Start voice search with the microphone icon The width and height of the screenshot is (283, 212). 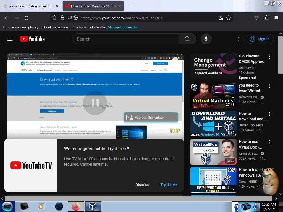(x=206, y=39)
